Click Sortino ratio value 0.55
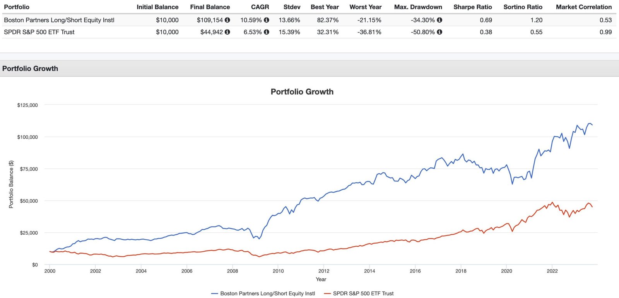619x298 pixels. 536,32
